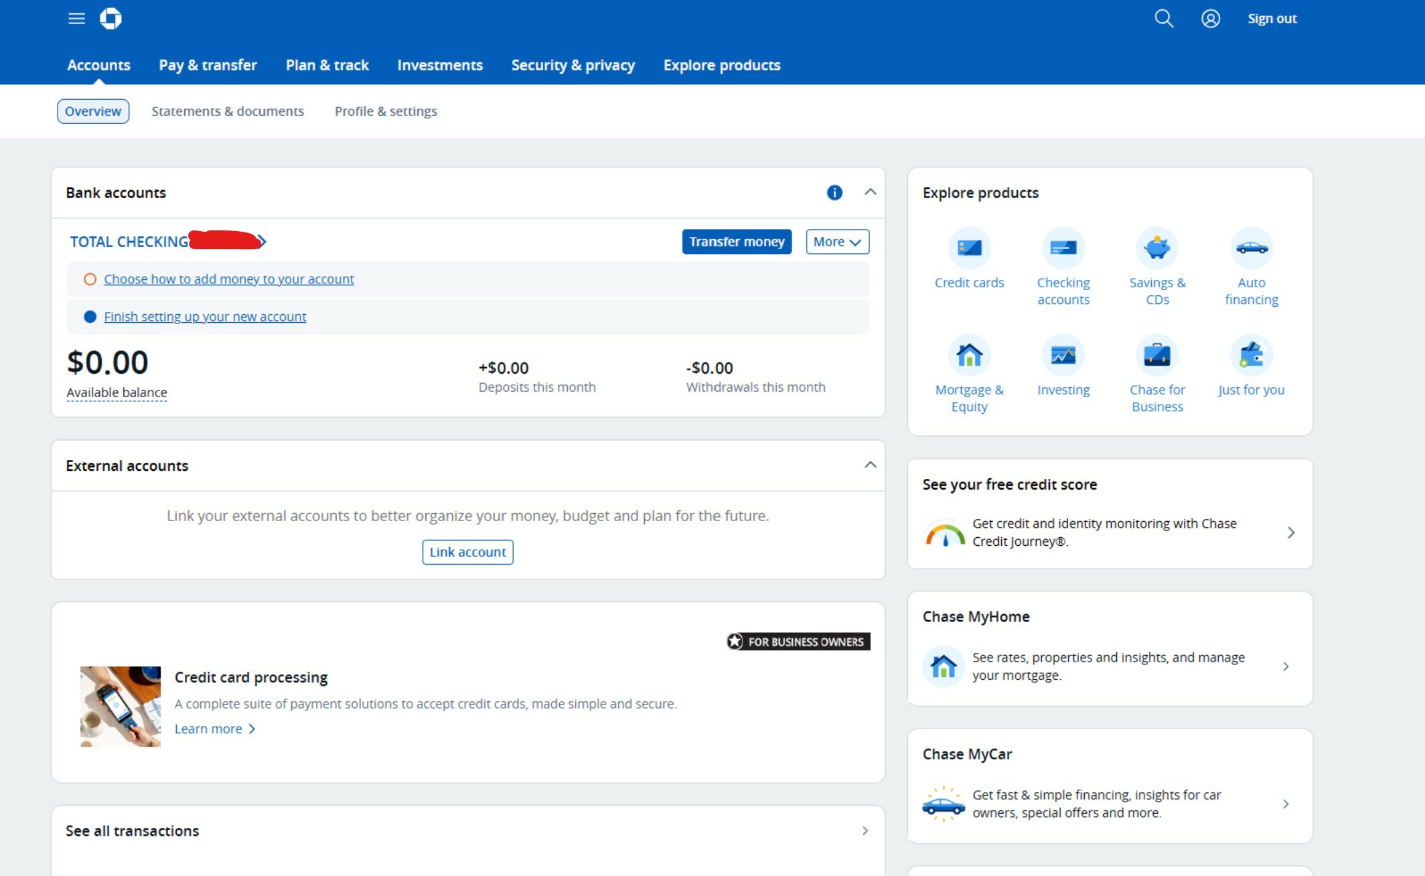
Task: Click the credit card processing photo
Action: (121, 707)
